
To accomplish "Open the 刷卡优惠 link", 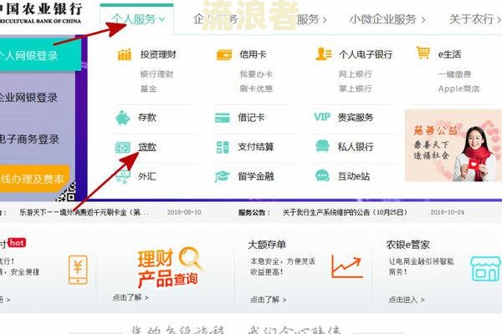I will 256,89.
